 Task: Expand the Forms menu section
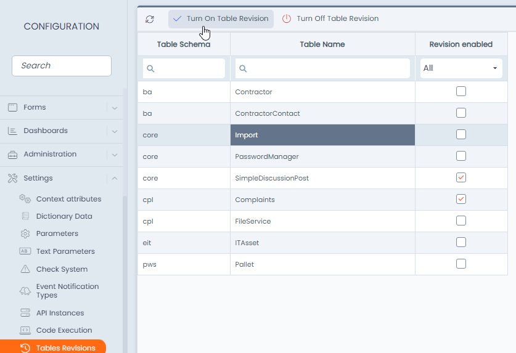pos(115,108)
